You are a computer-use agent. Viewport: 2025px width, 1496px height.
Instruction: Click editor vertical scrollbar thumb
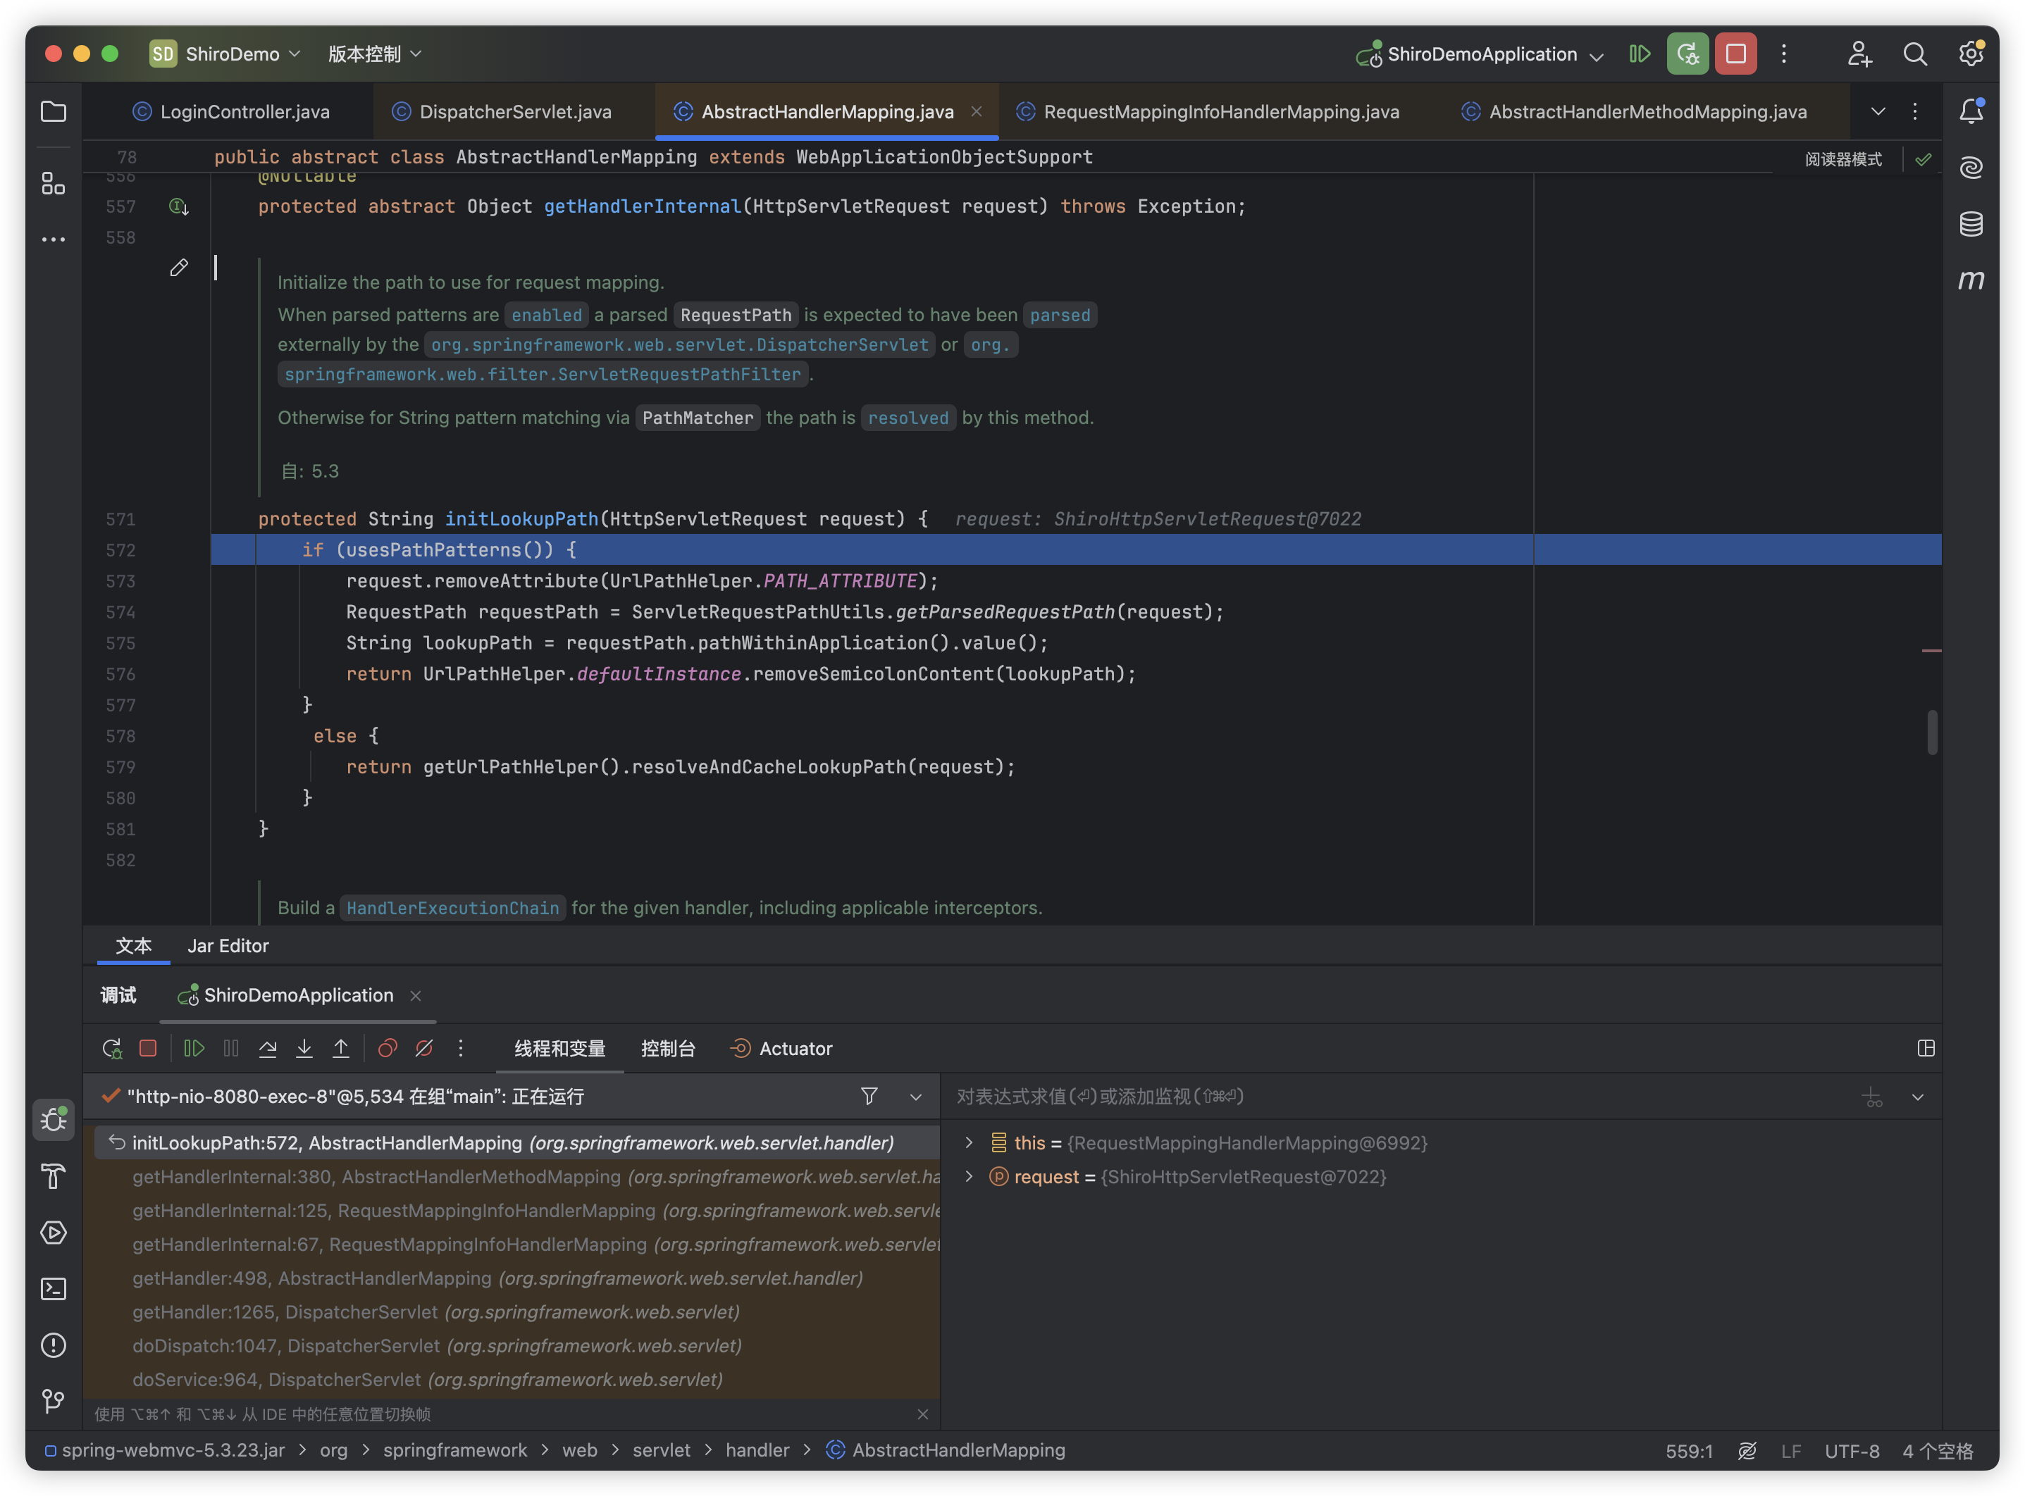(1932, 732)
